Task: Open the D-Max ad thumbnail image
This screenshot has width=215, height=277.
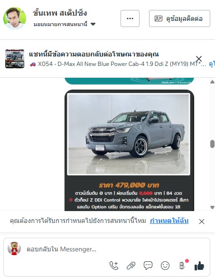Action: [x=15, y=59]
